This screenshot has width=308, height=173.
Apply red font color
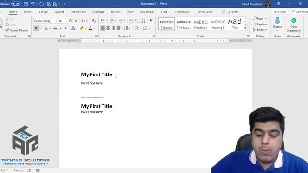pyautogui.click(x=90, y=28)
